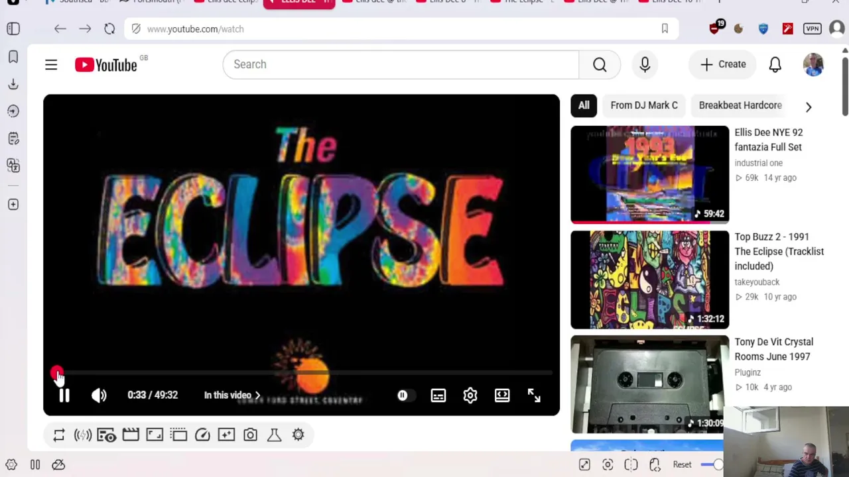Viewport: 849px width, 477px height.
Task: Open the experimental flask button
Action: (x=274, y=435)
